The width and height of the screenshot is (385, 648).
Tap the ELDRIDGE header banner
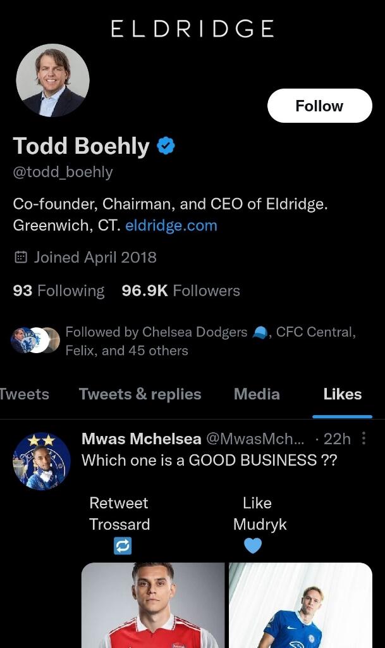[192, 28]
